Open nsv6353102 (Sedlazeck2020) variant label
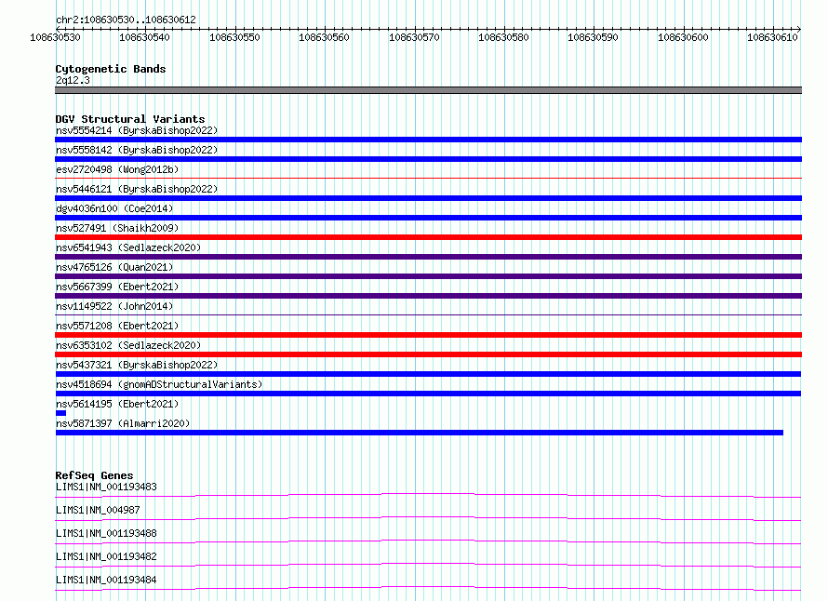Screen dimensions: 828x601 [x=128, y=345]
